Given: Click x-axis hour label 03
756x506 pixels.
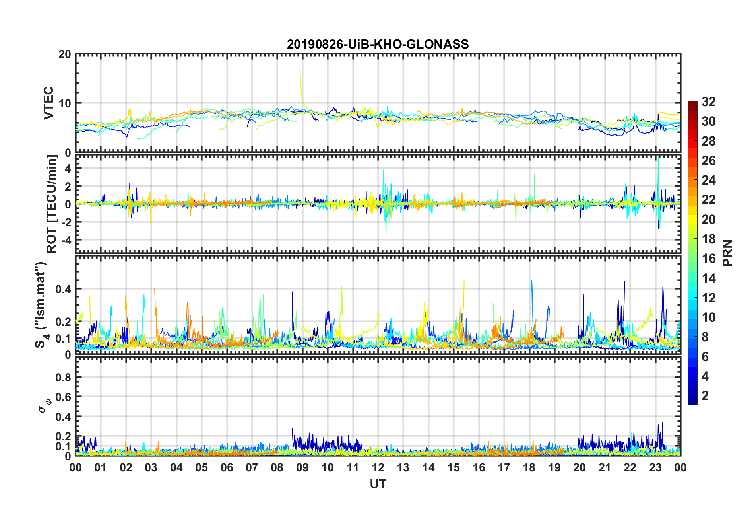Looking at the screenshot, I should coord(151,467).
